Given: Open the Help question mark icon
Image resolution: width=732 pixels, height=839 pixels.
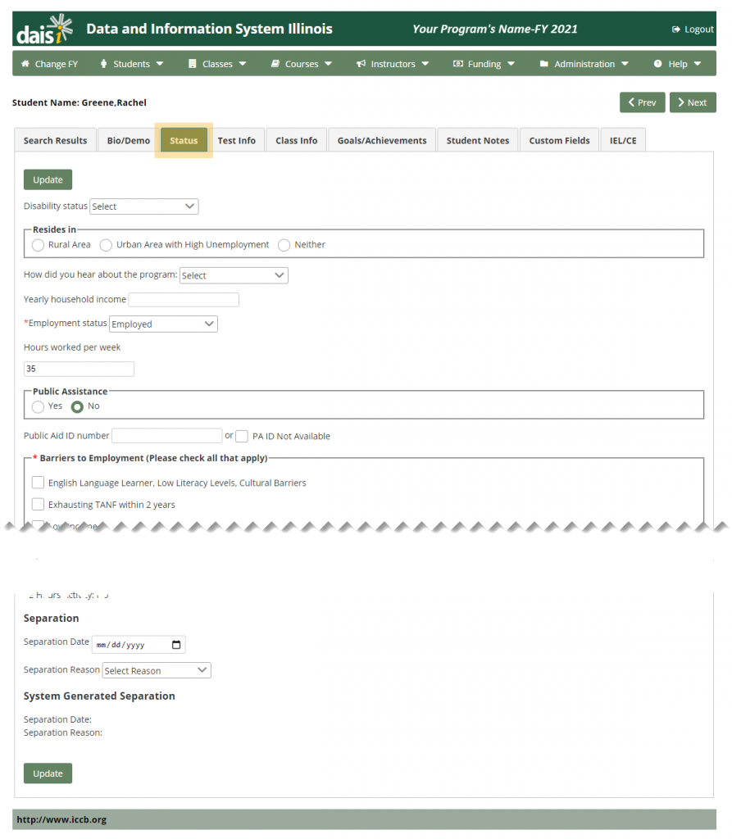Looking at the screenshot, I should [657, 63].
